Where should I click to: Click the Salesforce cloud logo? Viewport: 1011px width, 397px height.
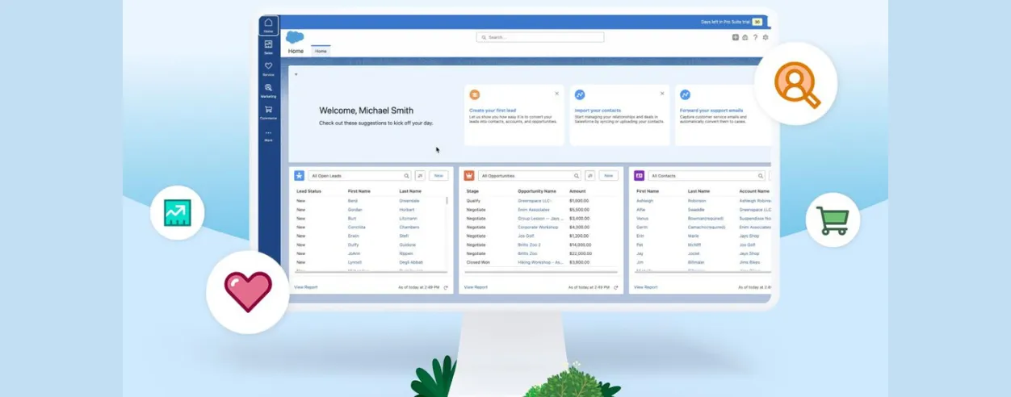(x=295, y=37)
